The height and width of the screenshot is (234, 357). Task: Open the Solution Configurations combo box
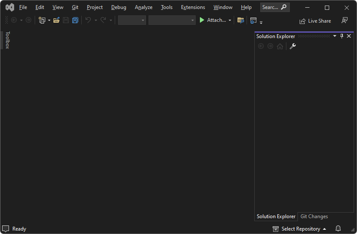click(132, 20)
